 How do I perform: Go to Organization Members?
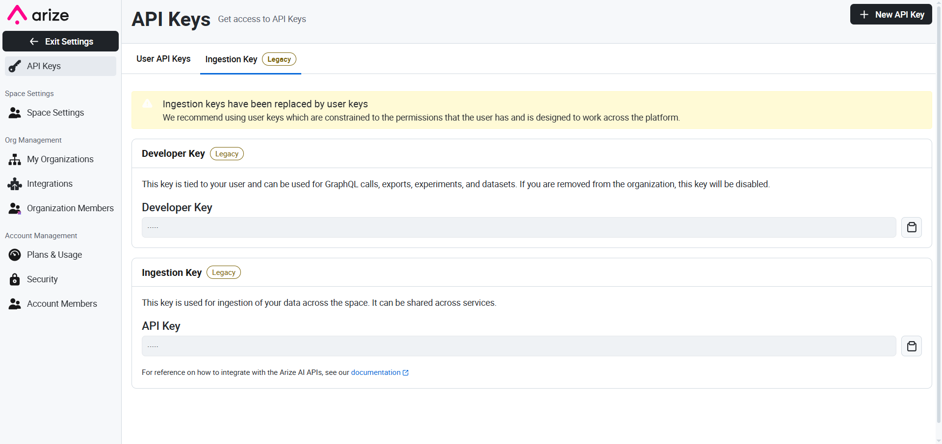click(x=70, y=208)
